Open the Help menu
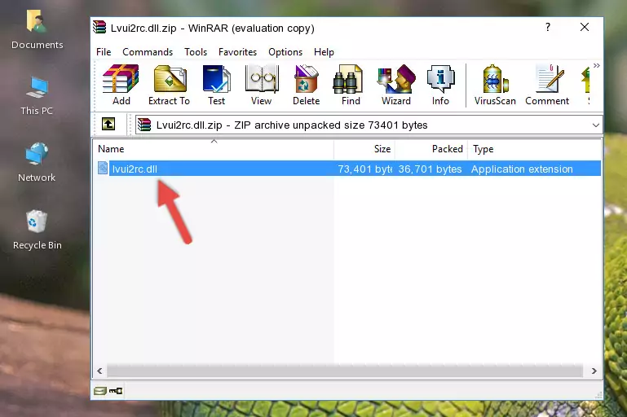Screen dimensions: 627x417 pos(324,52)
